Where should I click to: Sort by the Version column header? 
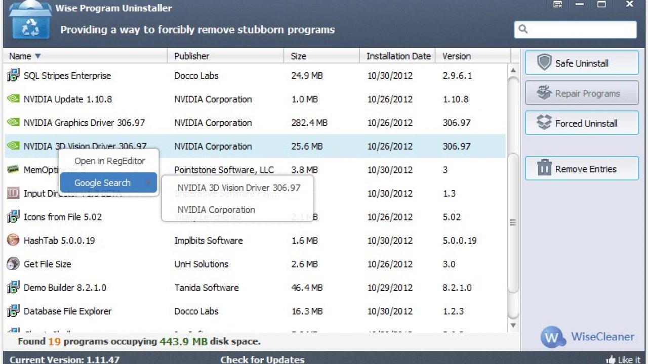click(473, 56)
